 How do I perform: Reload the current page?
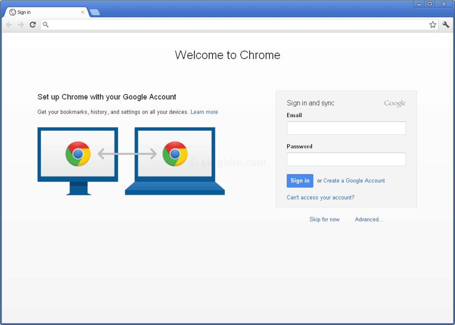coord(33,24)
